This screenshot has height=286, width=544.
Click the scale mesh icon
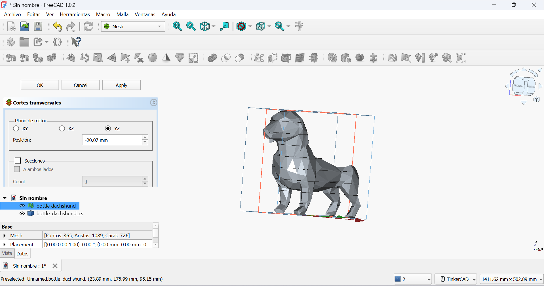pos(193,58)
